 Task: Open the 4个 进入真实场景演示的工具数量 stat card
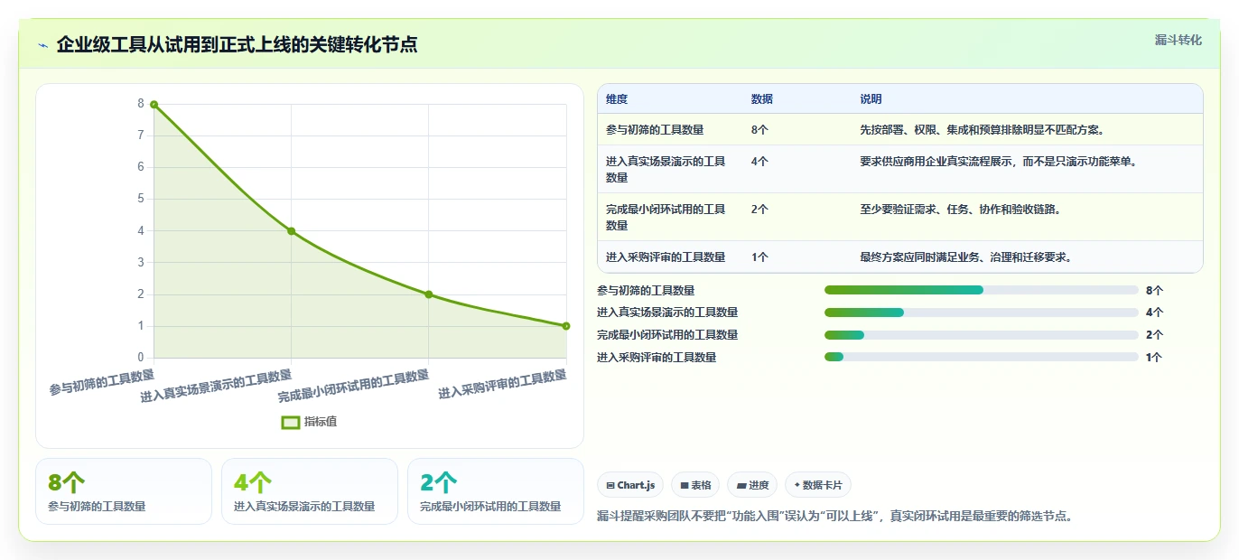click(310, 491)
